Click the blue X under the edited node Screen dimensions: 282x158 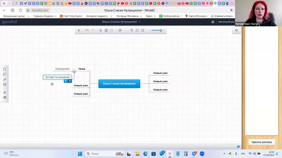[x=70, y=81]
